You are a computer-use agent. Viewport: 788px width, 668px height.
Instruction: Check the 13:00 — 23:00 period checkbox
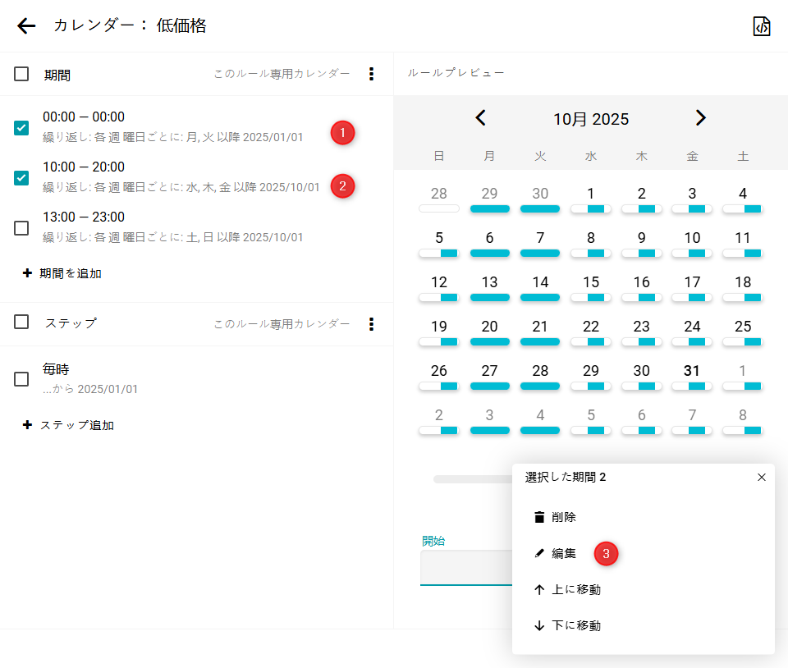coord(21,228)
